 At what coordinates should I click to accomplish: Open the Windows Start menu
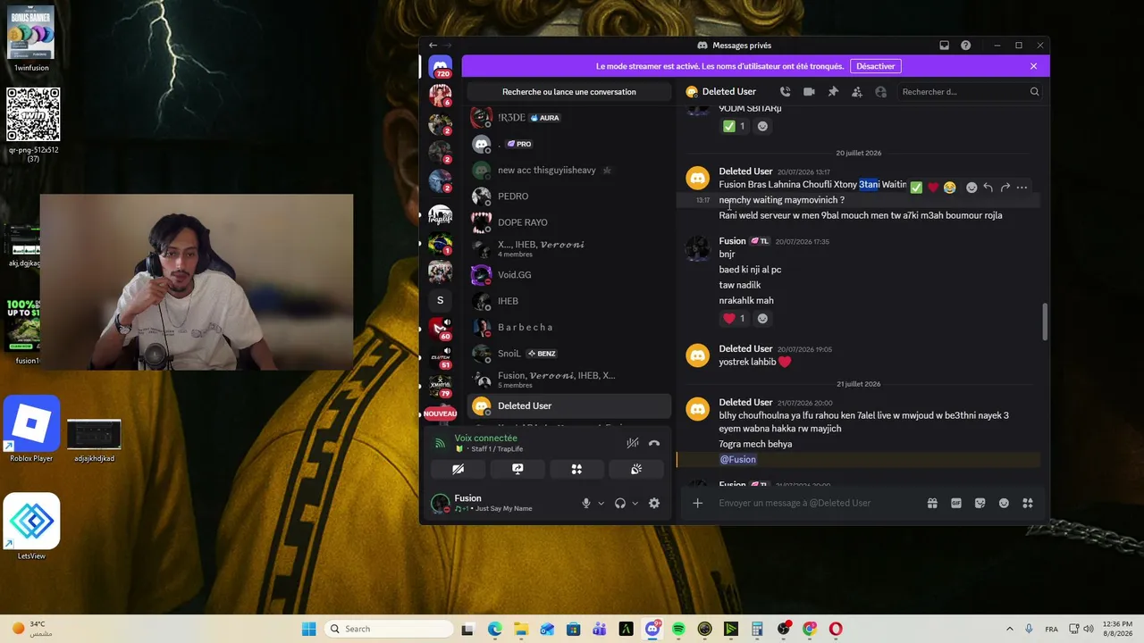tap(309, 629)
